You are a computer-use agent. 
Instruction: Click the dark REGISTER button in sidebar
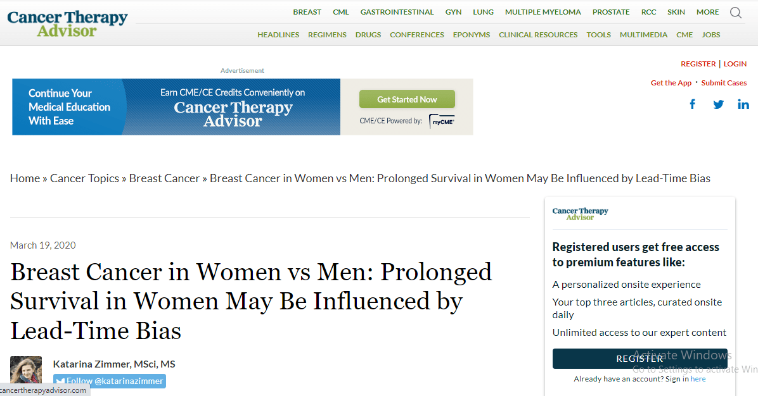639,359
